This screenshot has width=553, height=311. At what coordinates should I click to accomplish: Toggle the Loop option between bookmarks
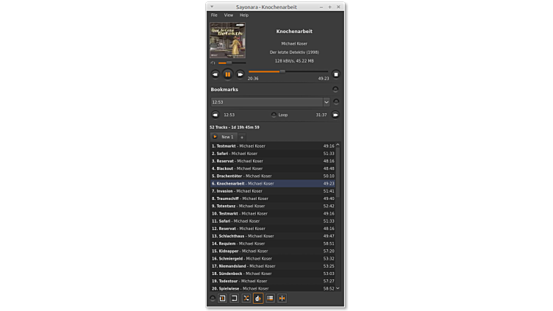click(274, 115)
